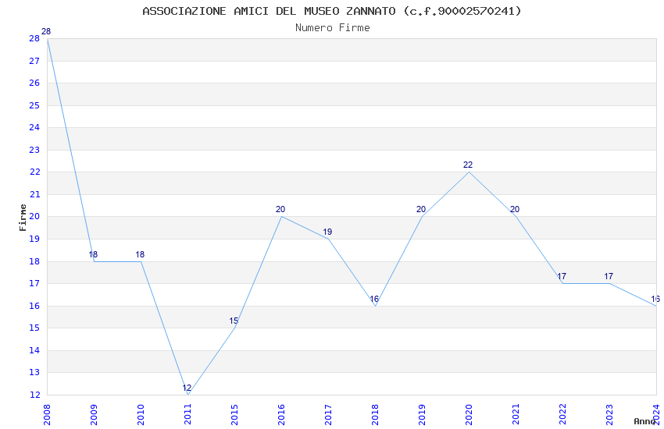Click y-axis tick label 21
Screen dimensions: 664x429
pos(34,194)
